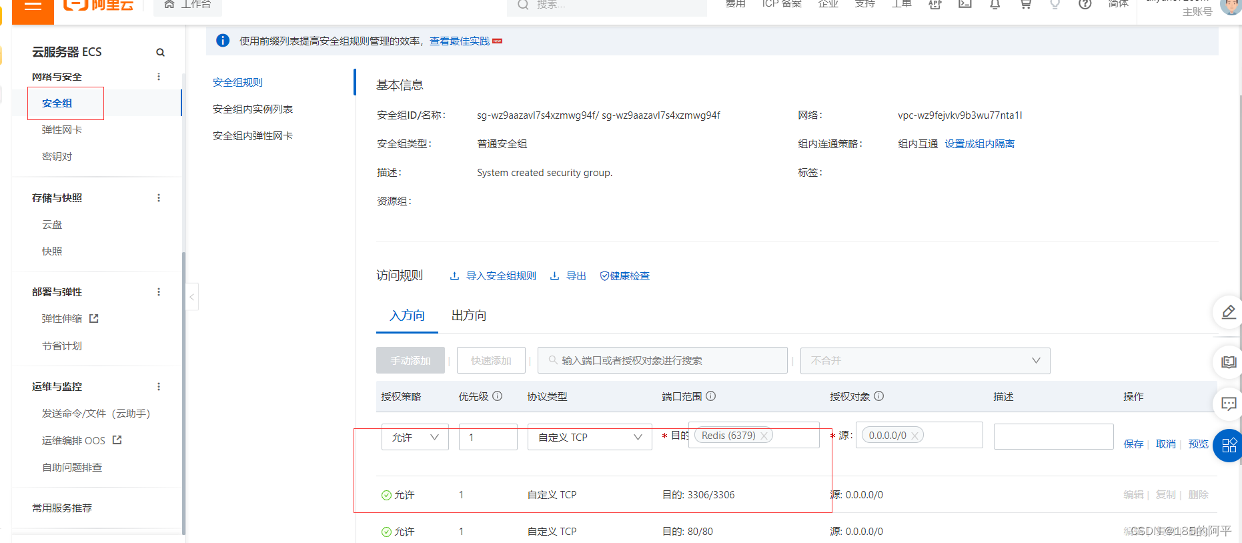Open the mobile APP icon

(x=935, y=4)
